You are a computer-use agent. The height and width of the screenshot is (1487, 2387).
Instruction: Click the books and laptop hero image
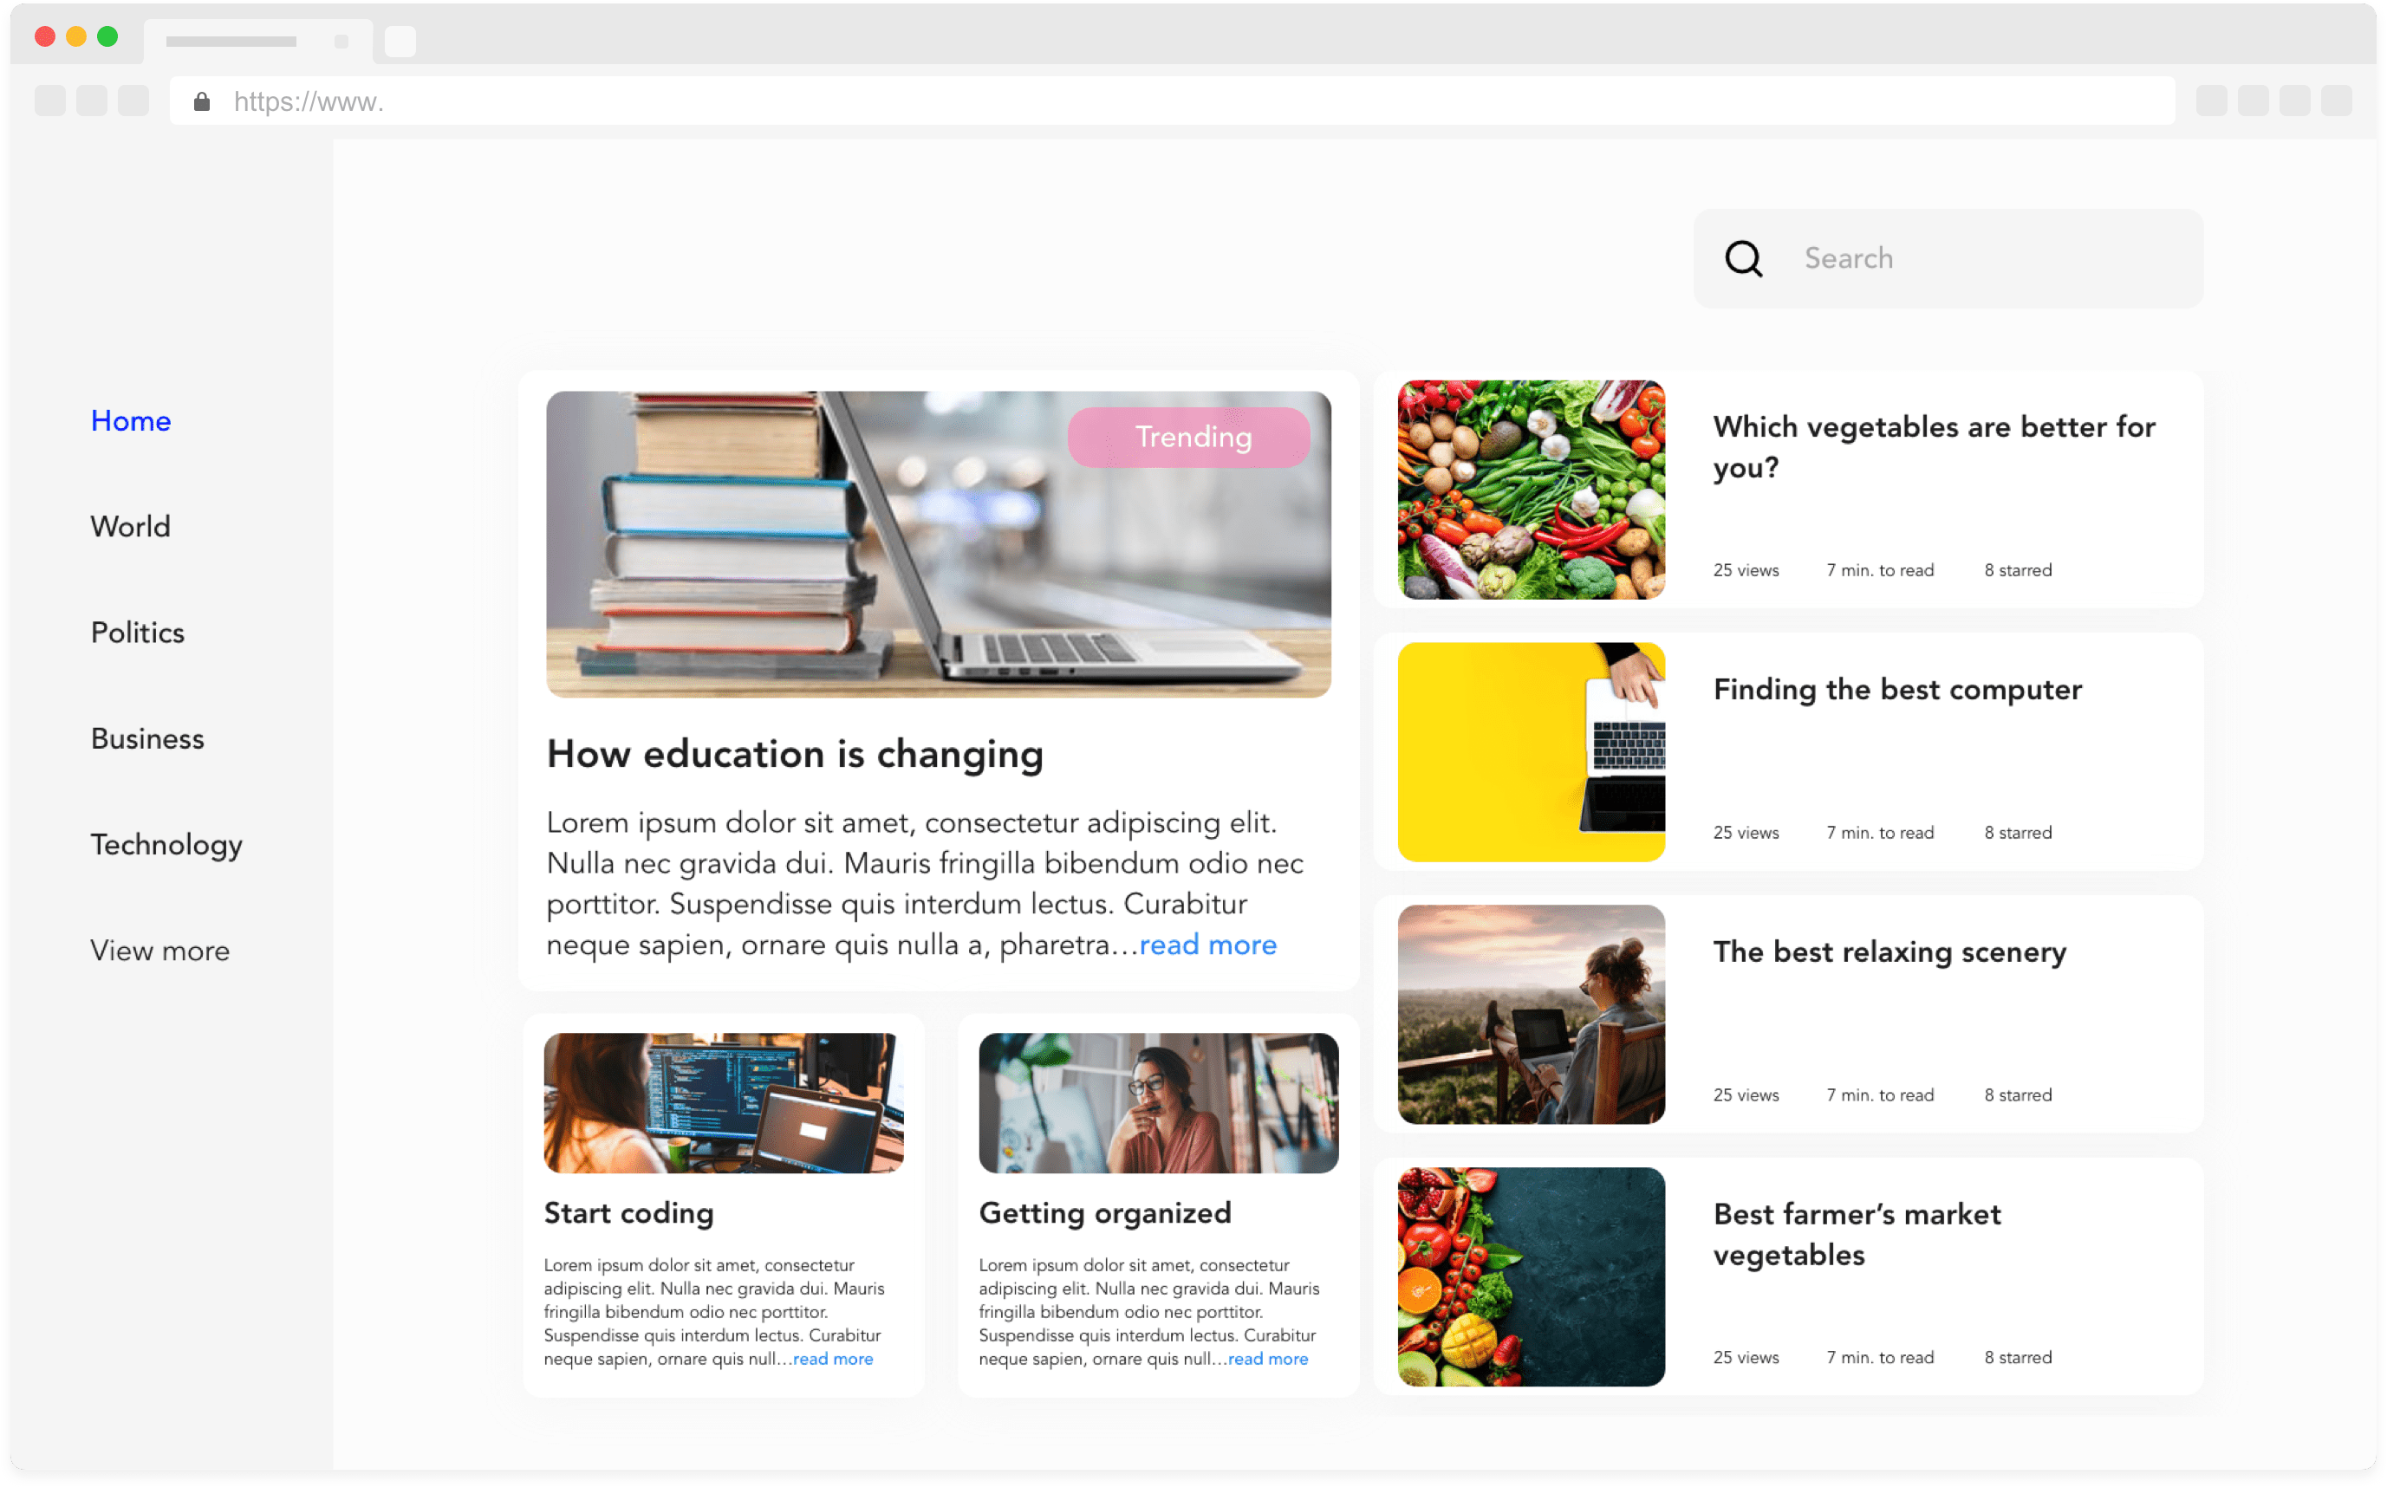pos(939,545)
